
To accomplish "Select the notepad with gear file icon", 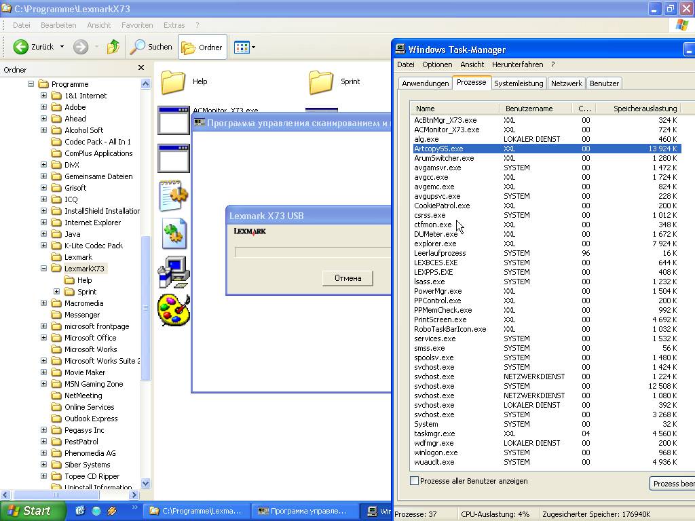I will [174, 195].
